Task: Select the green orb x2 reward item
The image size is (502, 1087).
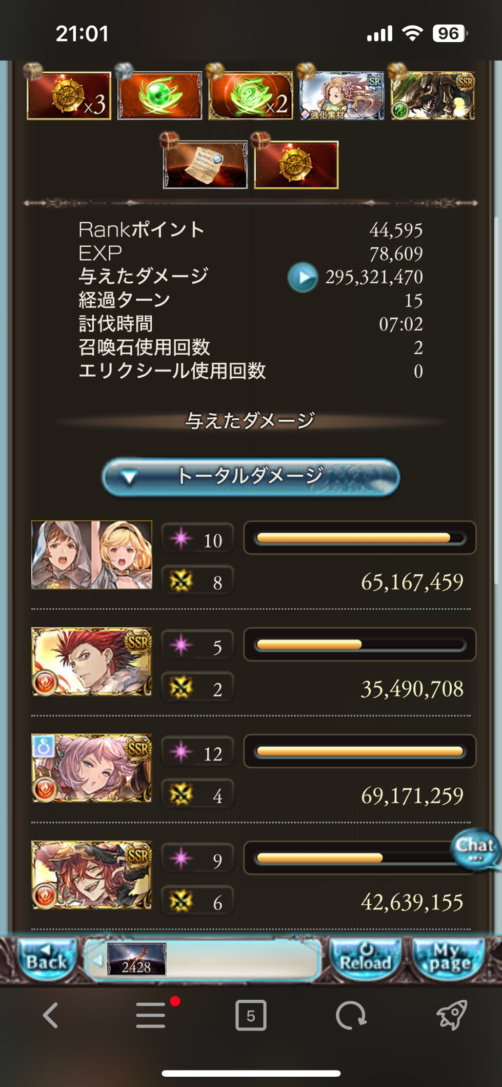Action: pyautogui.click(x=251, y=95)
